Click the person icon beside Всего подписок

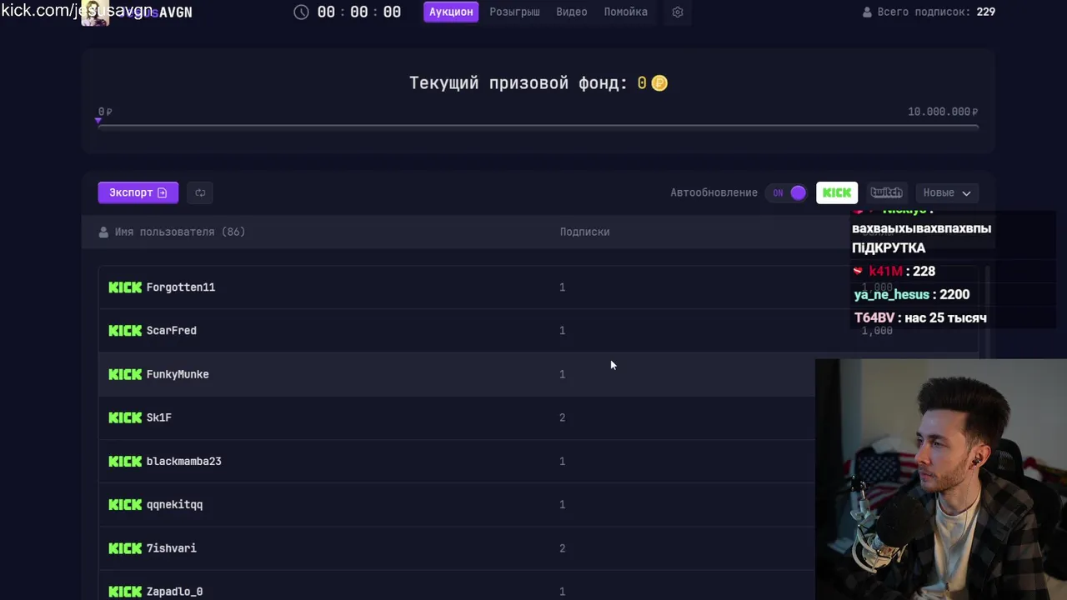point(867,12)
